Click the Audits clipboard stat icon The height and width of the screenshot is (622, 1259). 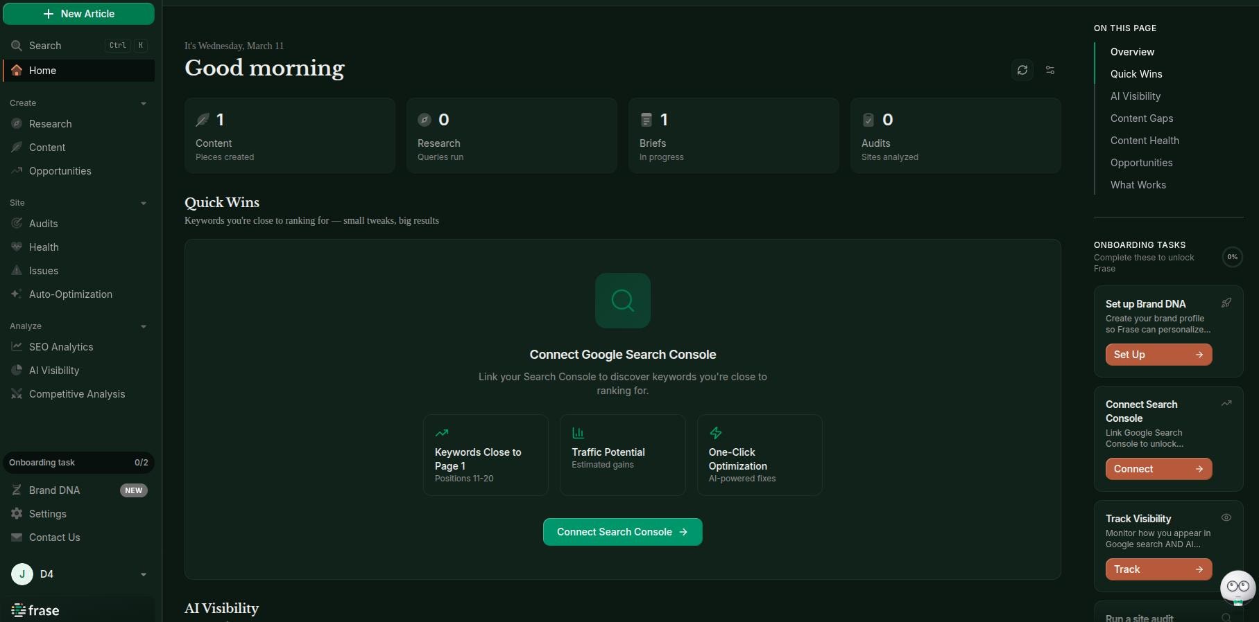tap(868, 120)
